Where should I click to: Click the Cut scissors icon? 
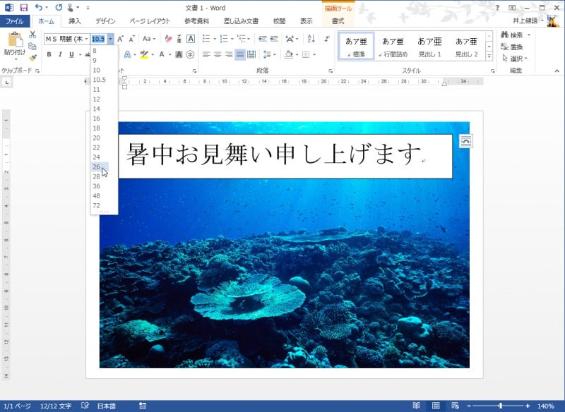point(32,34)
